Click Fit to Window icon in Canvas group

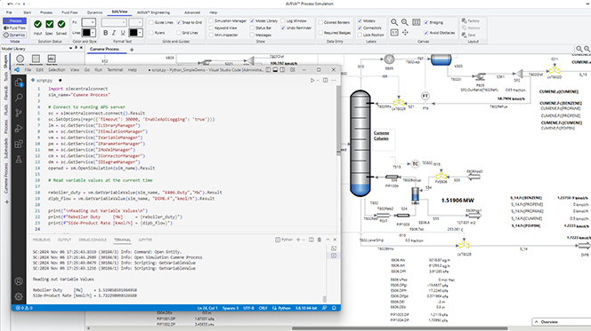[x=417, y=22]
